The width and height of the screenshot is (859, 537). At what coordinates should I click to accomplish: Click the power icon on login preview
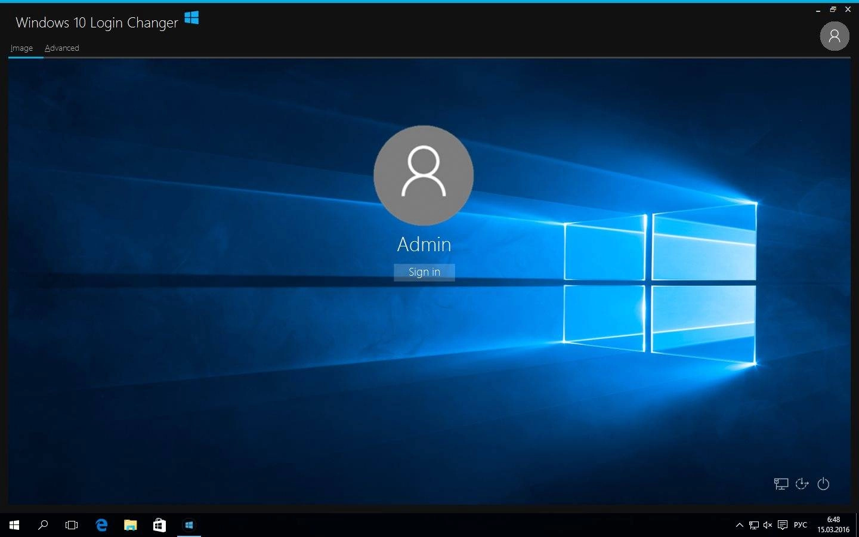coord(823,484)
